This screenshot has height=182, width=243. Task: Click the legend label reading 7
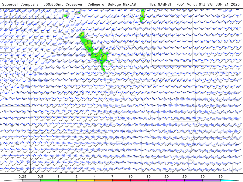(112, 177)
